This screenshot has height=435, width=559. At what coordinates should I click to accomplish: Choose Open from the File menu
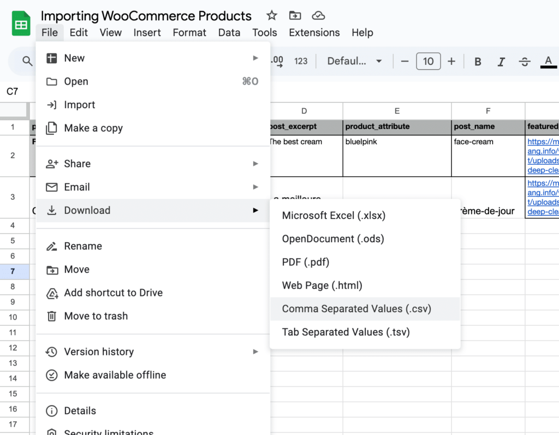click(153, 81)
